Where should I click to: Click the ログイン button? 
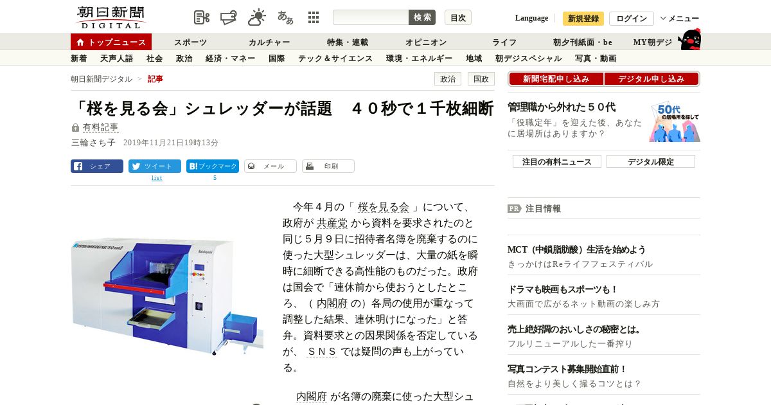[x=632, y=18]
